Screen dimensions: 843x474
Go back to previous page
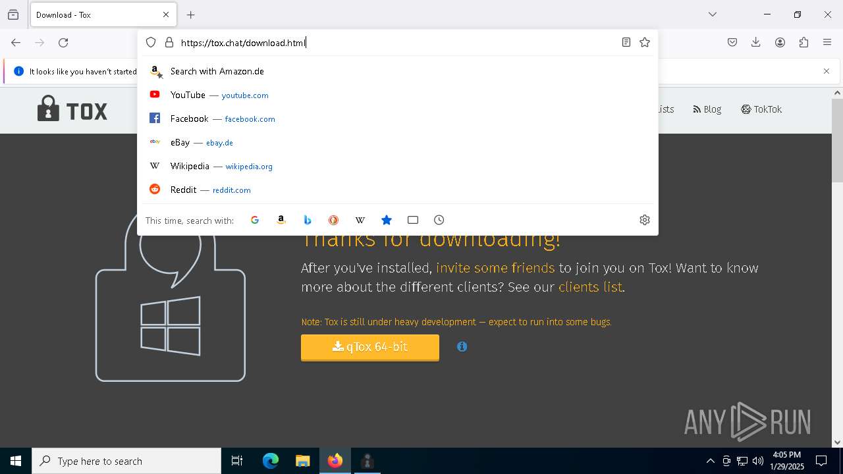pyautogui.click(x=16, y=43)
